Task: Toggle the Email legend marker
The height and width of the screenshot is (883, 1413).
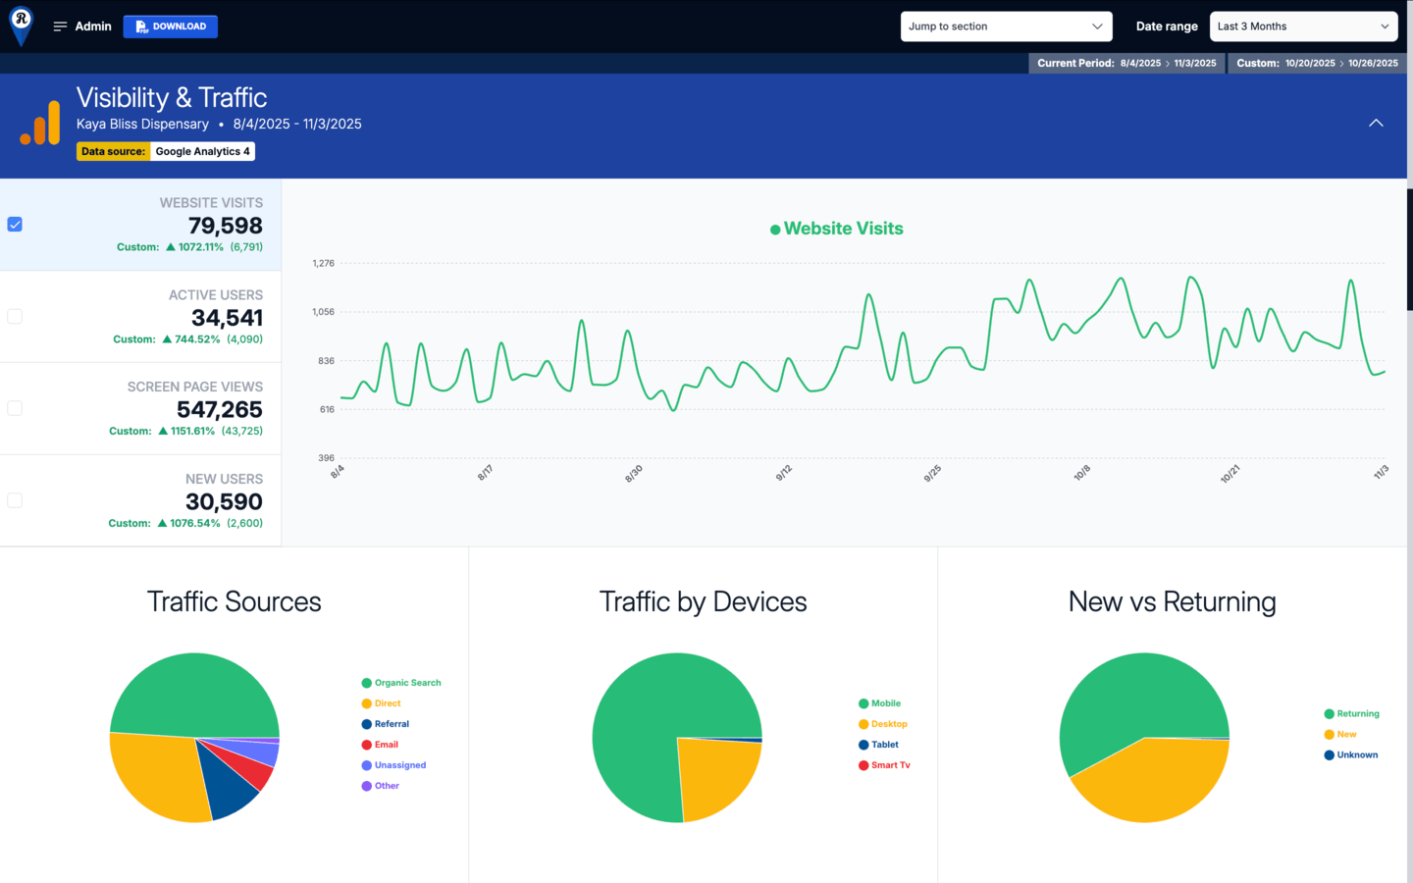Action: (367, 745)
